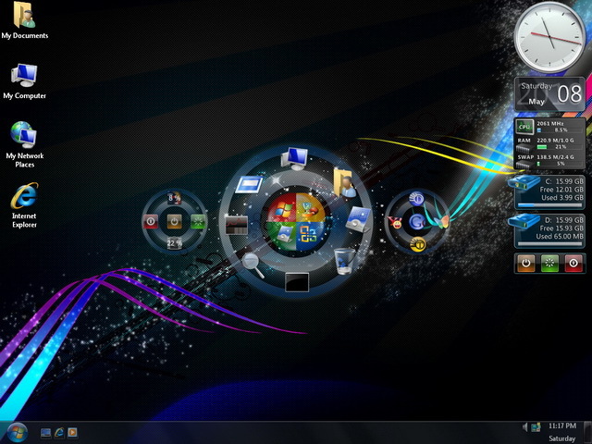Click the 22% RAM meter in left circle dock

175,243
